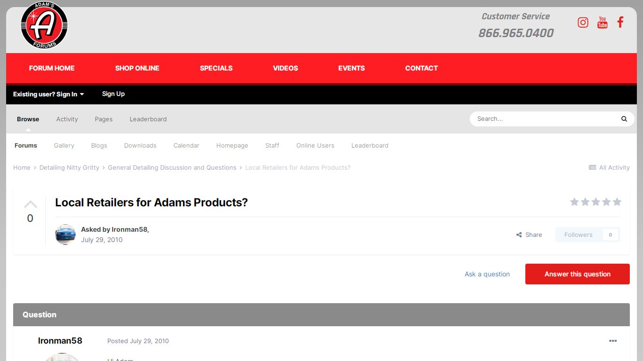643x361 pixels.
Task: Select the Pages tab
Action: (104, 119)
